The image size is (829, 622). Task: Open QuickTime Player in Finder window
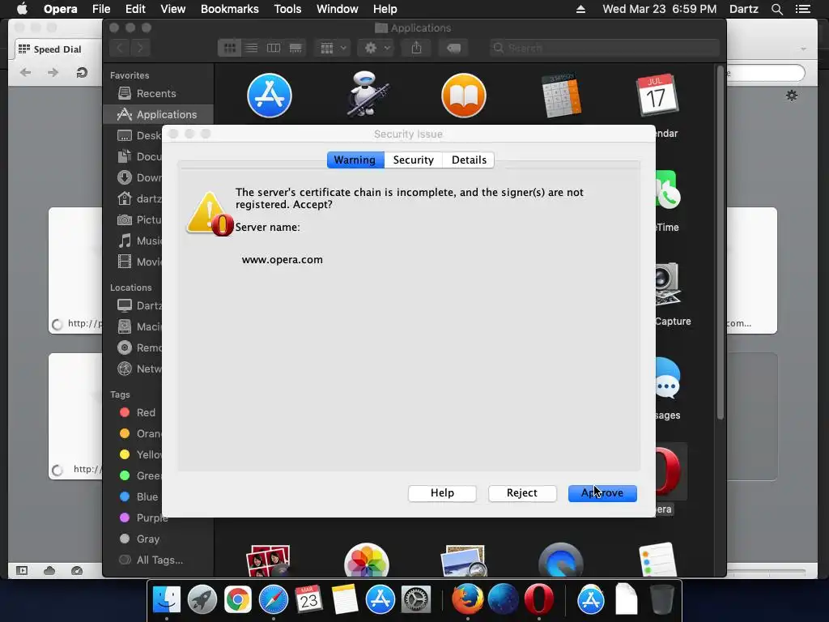pos(561,560)
